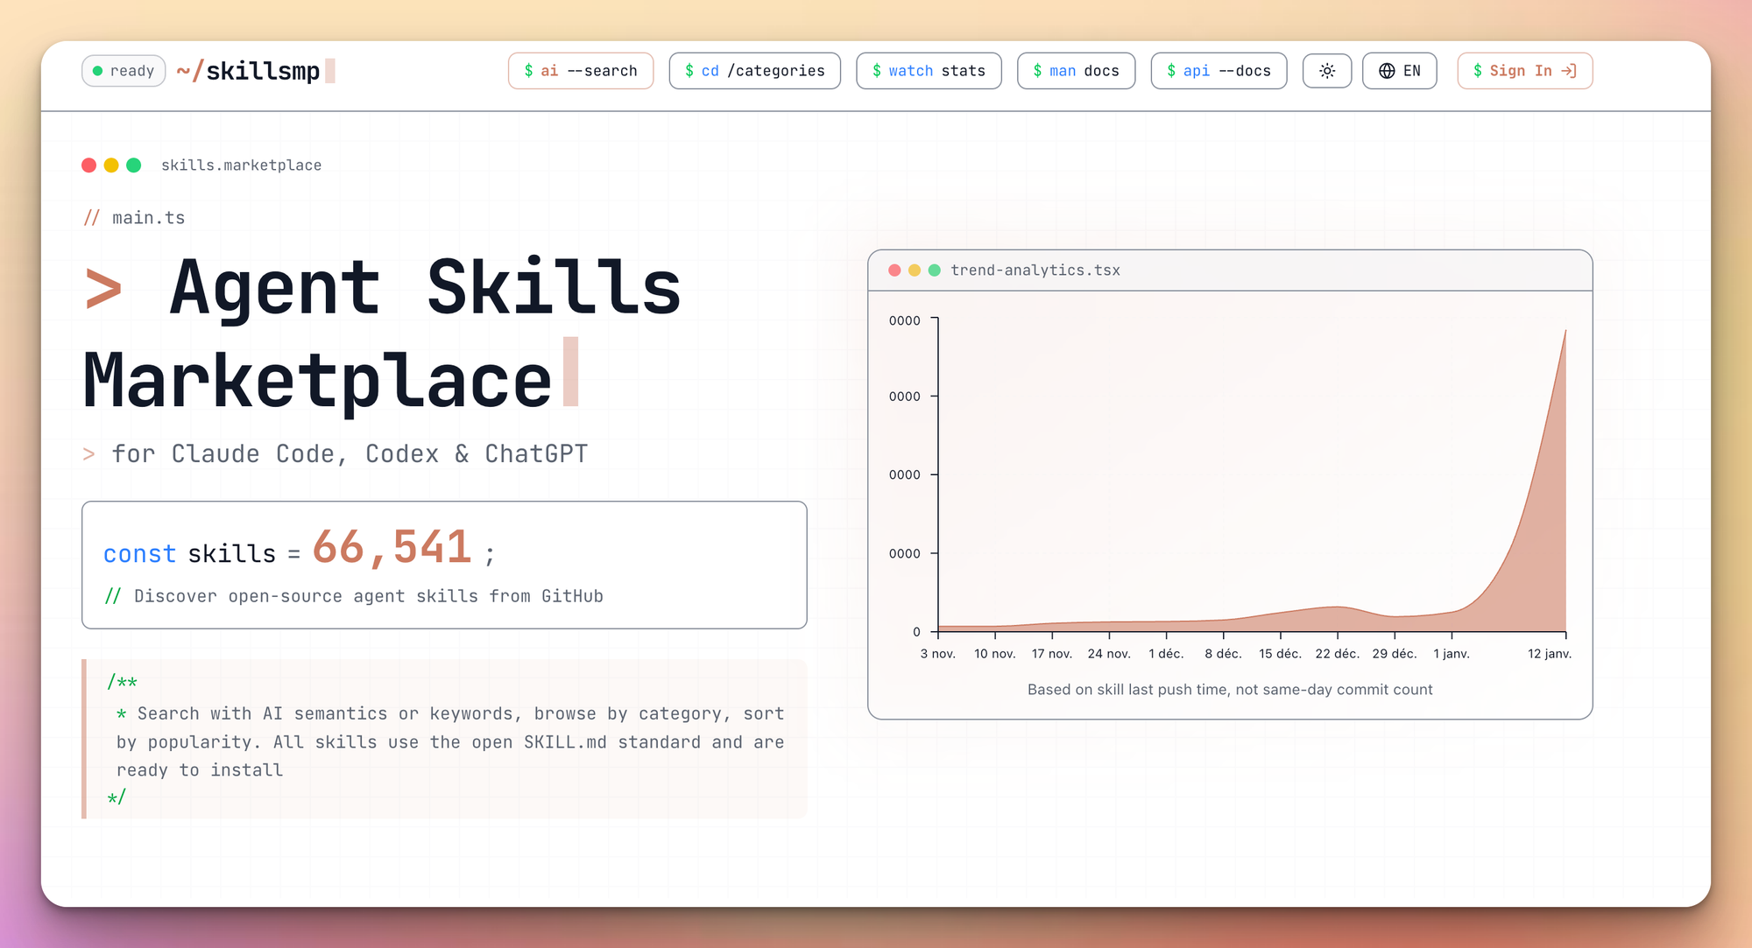Click the globe icon in language button
This screenshot has height=948, width=1752.
(1387, 71)
